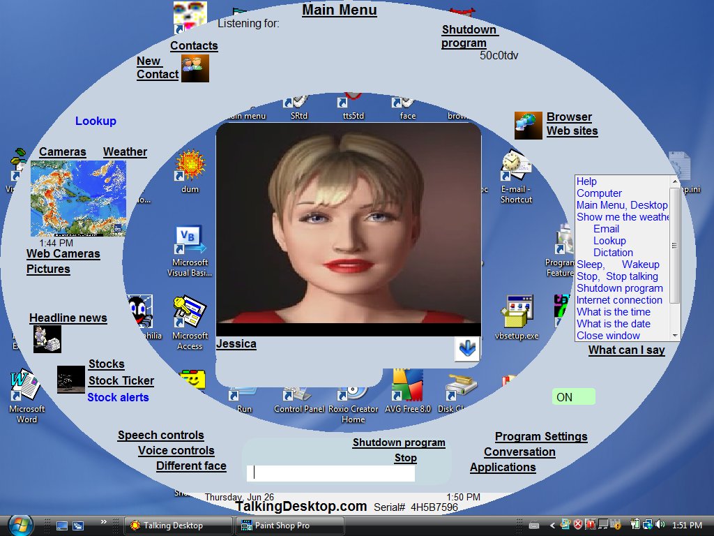Click the command list scroll down arrow
Screen dimensions: 714x536
[675, 336]
